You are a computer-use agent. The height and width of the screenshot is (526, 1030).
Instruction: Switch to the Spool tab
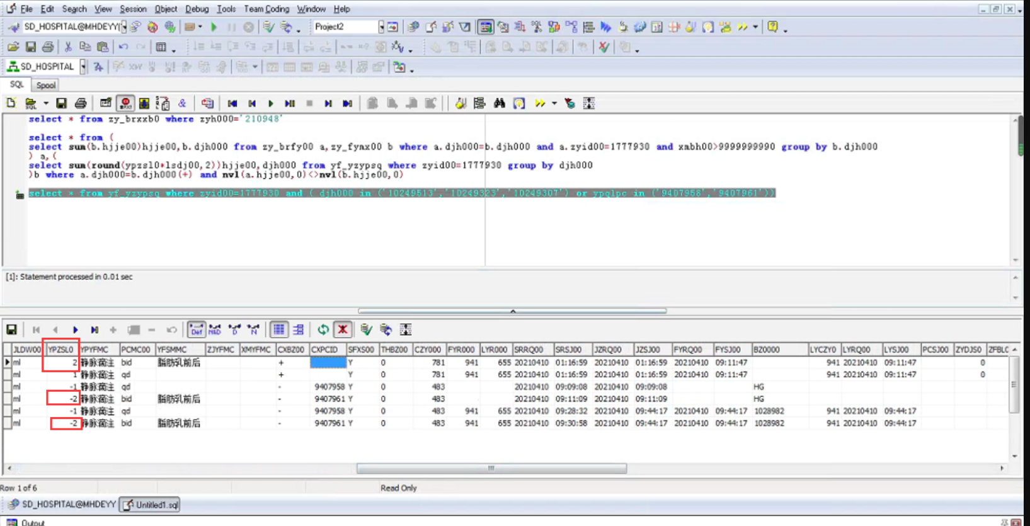[45, 85]
